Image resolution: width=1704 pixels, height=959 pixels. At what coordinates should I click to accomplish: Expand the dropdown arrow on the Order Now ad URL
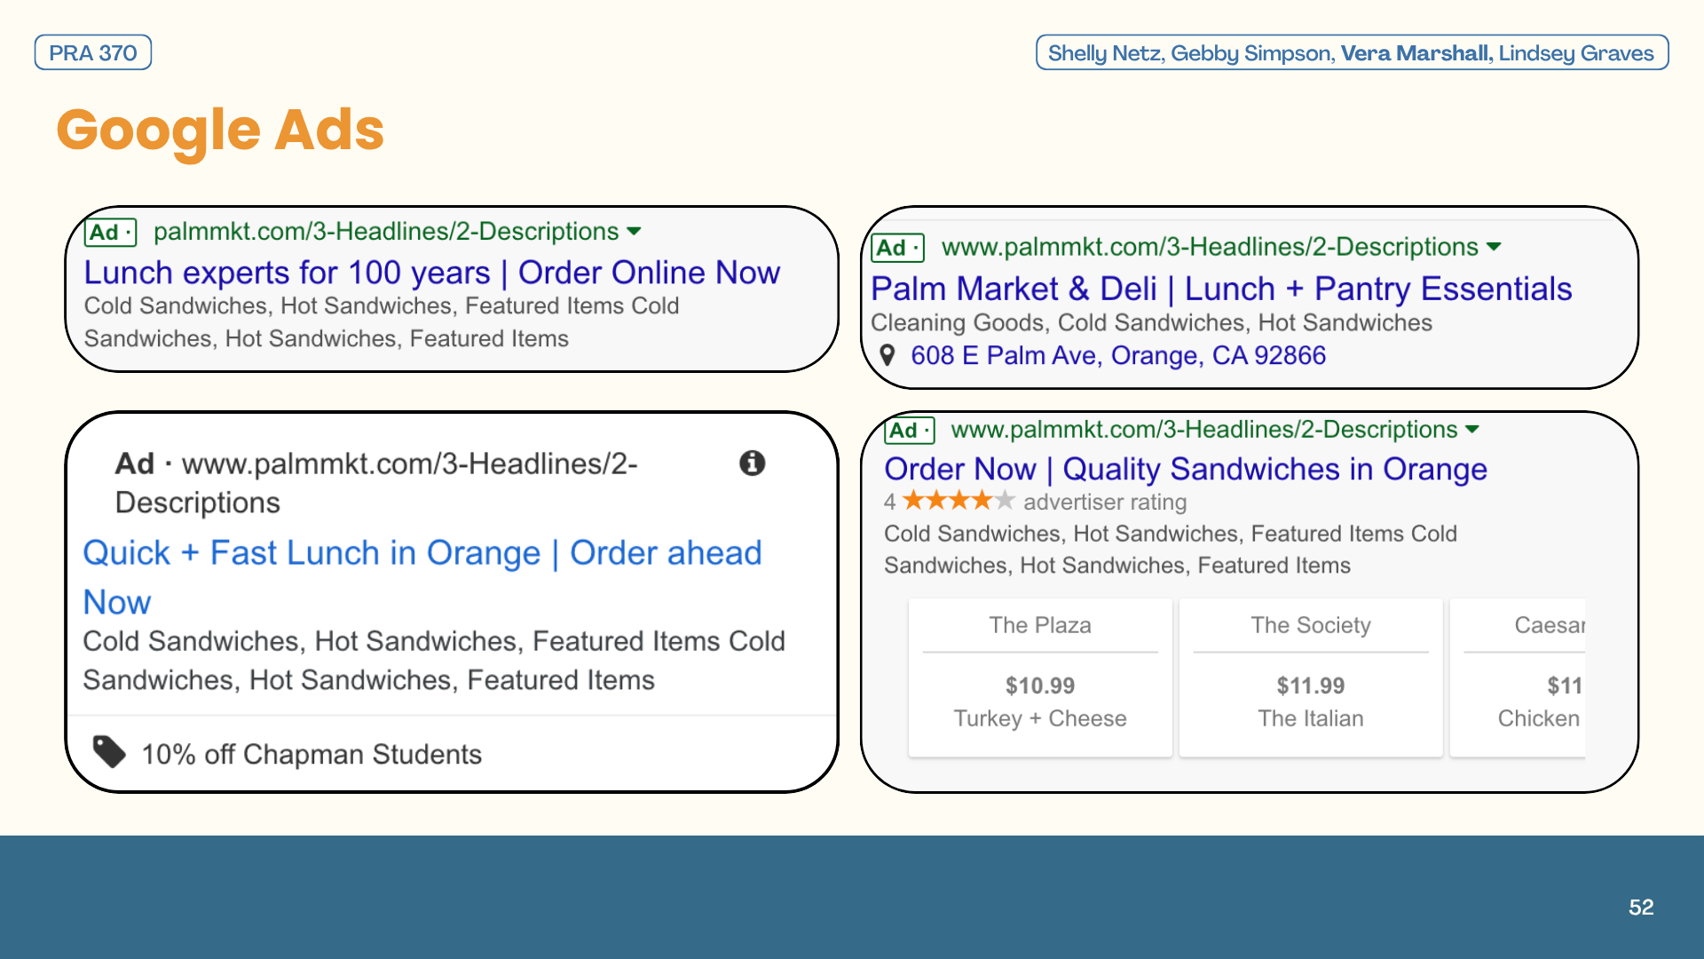click(1472, 430)
